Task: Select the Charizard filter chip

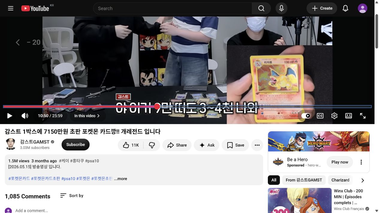Action: (x=340, y=180)
